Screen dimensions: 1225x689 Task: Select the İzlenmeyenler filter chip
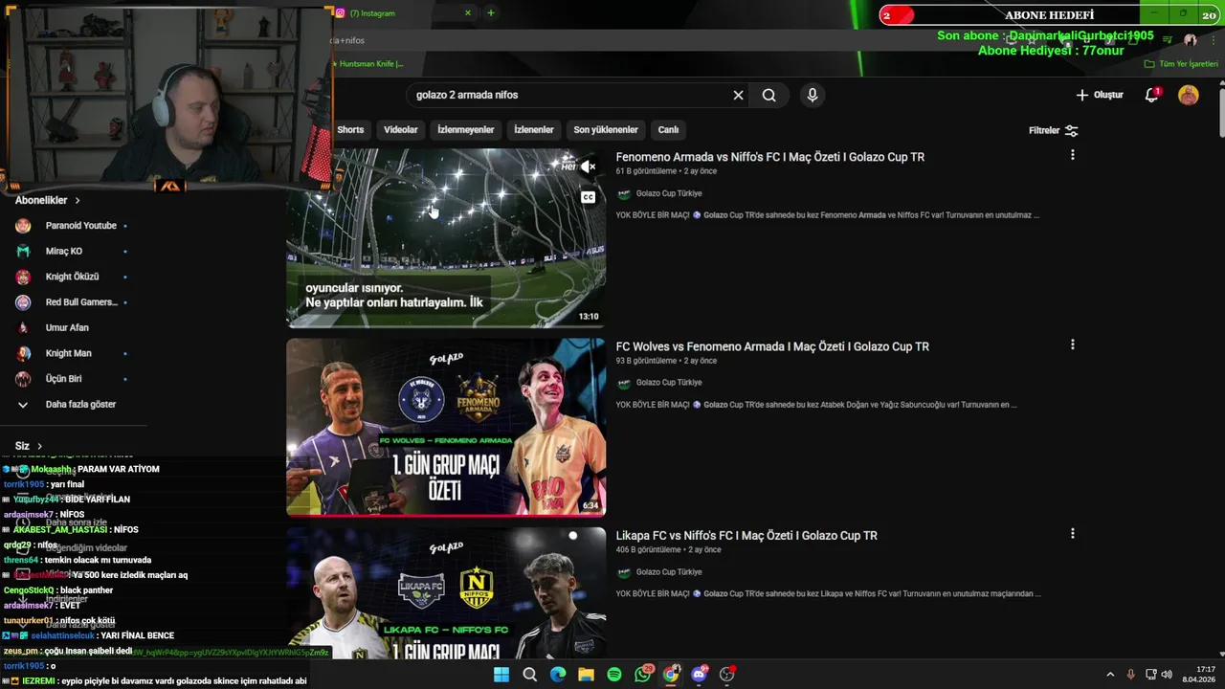point(466,130)
